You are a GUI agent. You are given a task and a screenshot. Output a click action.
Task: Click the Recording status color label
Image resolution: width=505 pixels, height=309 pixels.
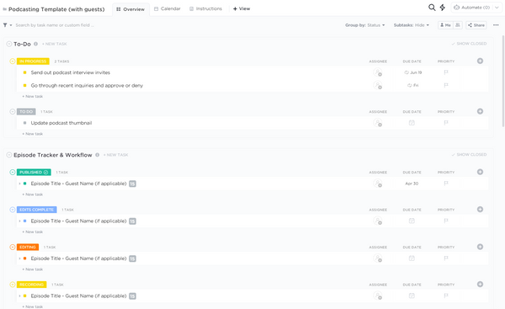[x=32, y=285]
